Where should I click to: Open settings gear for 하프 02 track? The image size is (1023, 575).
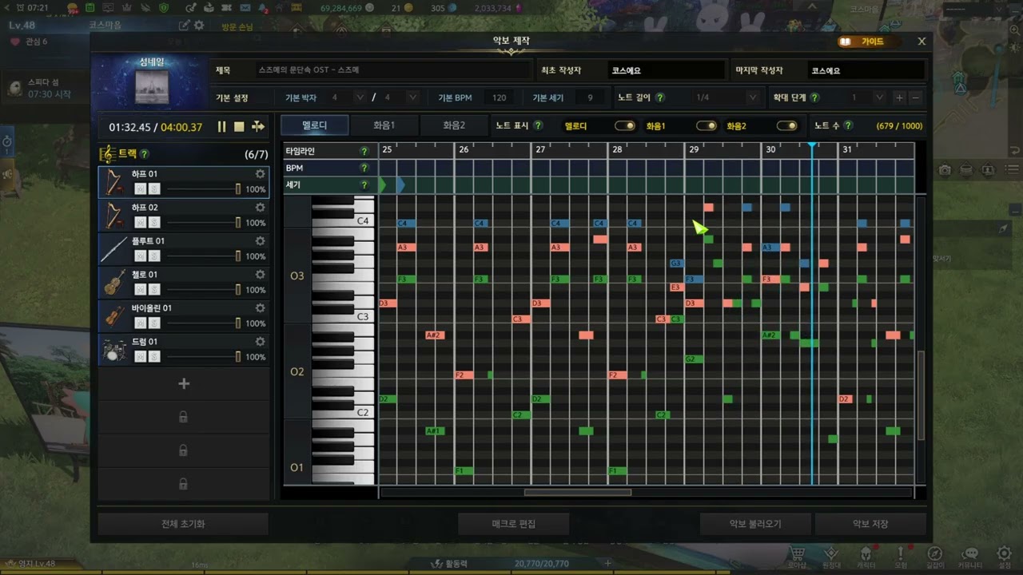(260, 208)
